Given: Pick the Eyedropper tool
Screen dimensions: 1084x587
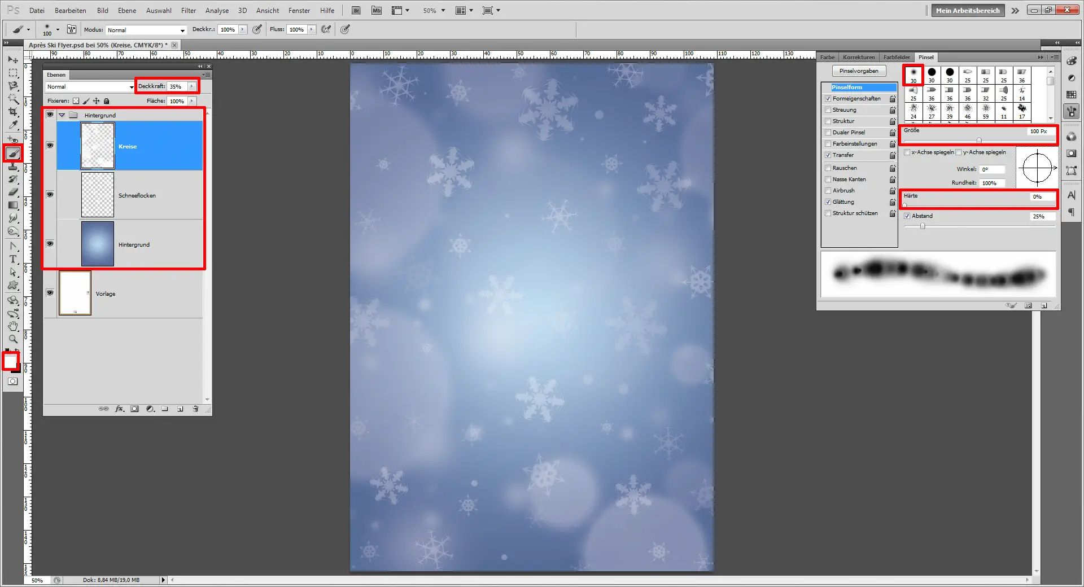Looking at the screenshot, I should (13, 125).
